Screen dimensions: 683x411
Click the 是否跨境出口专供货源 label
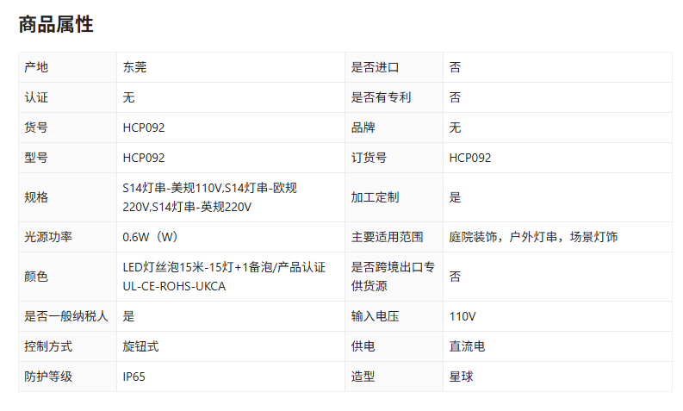coord(392,277)
